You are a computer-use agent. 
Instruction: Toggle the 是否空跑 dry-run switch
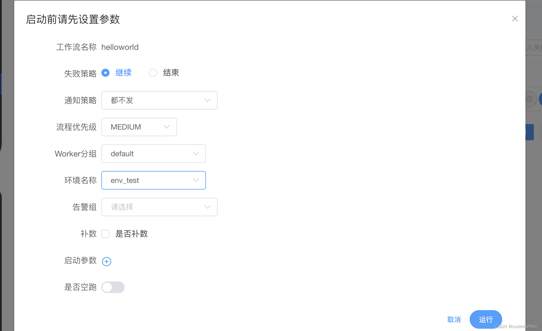click(x=113, y=287)
